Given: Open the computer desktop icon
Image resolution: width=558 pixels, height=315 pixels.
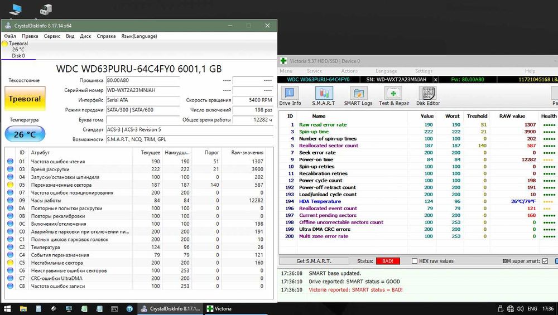Looking at the screenshot, I should coord(15,9).
